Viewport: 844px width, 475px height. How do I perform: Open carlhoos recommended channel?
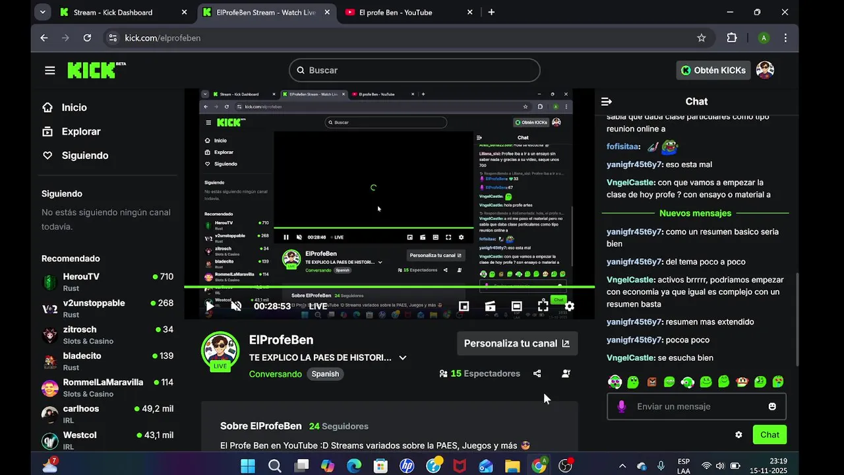click(x=107, y=414)
